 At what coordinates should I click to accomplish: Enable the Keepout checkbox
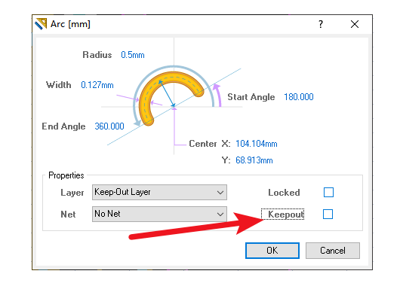pyautogui.click(x=328, y=214)
